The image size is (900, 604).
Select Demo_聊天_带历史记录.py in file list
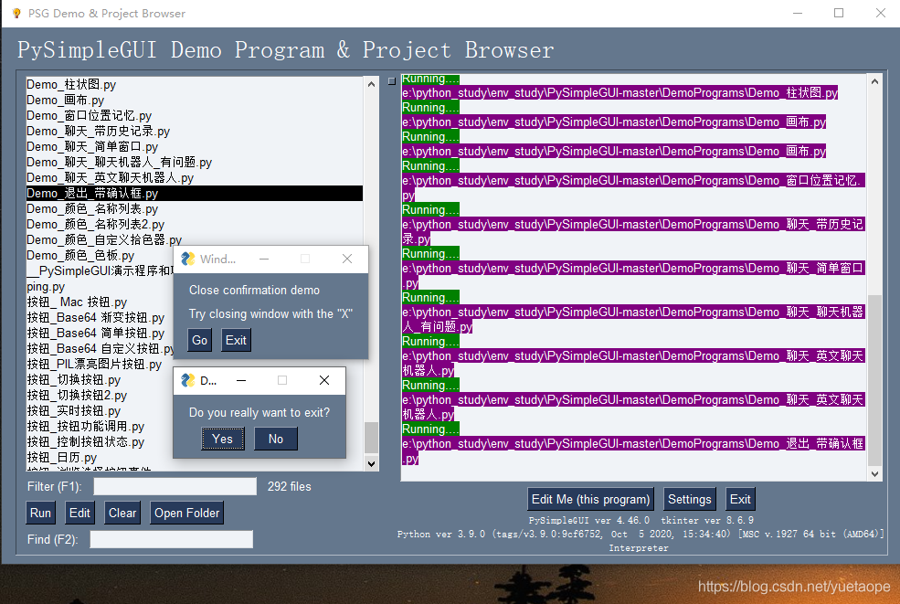pos(195,131)
